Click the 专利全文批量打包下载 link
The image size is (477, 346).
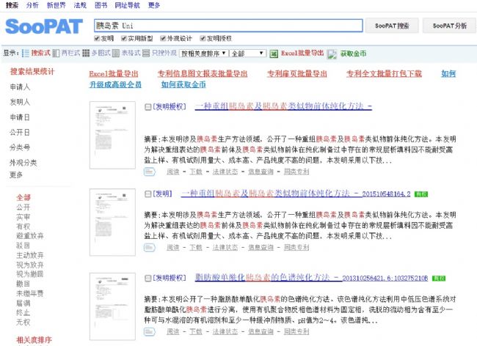[383, 74]
